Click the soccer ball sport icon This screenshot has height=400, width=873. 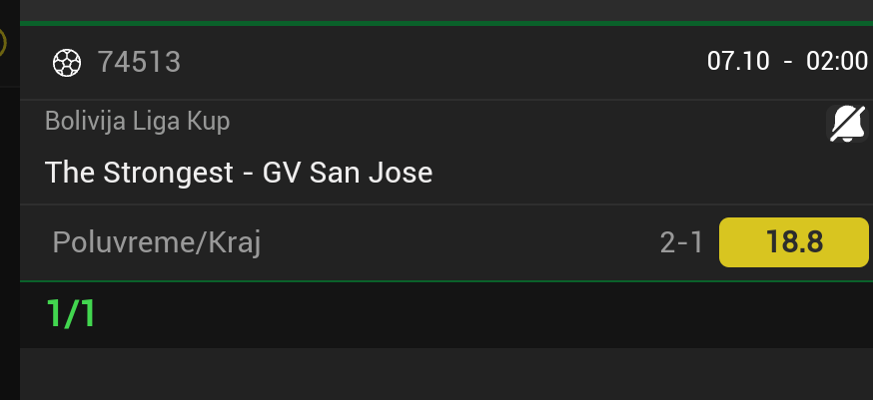[x=67, y=63]
